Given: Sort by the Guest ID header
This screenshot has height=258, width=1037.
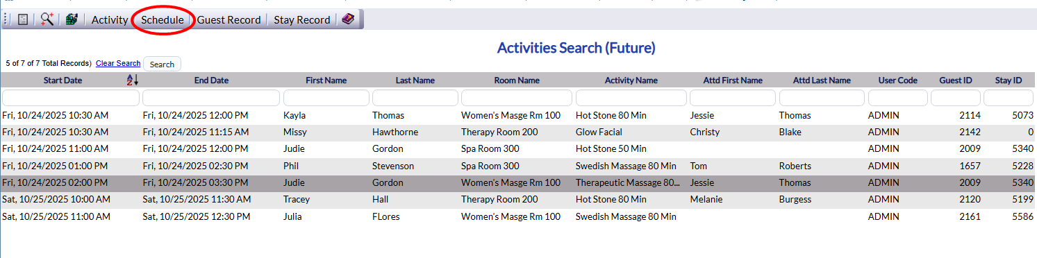Looking at the screenshot, I should (x=956, y=80).
